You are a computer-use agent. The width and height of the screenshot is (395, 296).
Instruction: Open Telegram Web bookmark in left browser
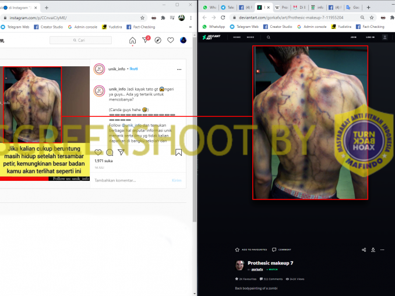click(x=15, y=27)
